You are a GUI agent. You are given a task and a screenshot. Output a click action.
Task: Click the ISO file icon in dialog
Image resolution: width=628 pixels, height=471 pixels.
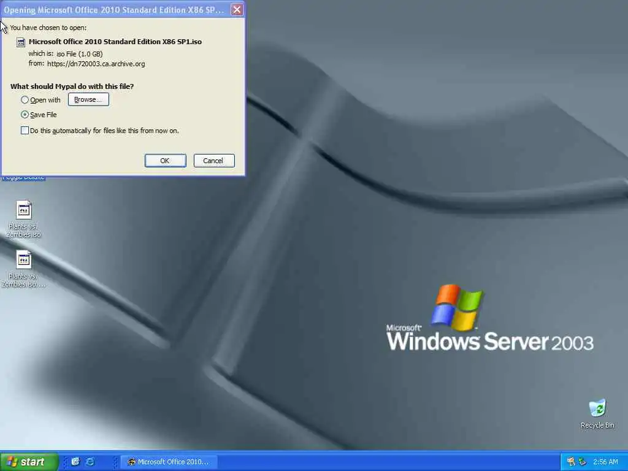coord(21,42)
